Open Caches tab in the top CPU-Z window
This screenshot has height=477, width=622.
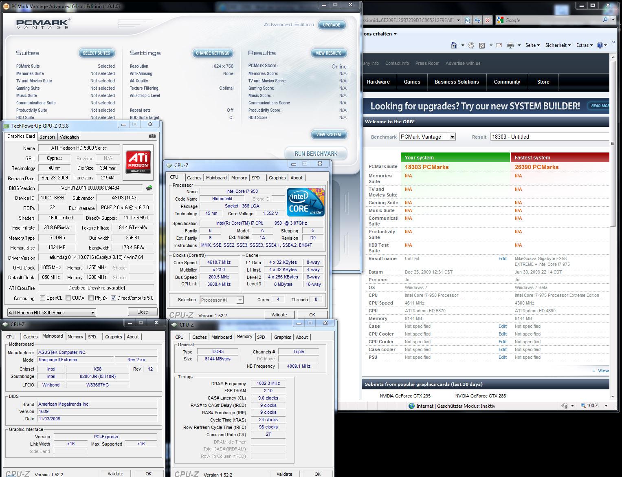click(194, 178)
